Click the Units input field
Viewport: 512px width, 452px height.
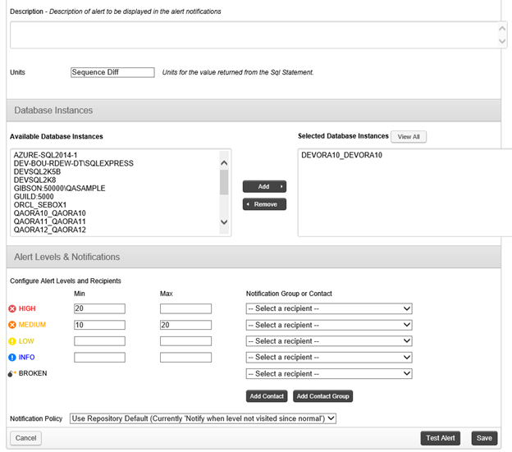(112, 72)
